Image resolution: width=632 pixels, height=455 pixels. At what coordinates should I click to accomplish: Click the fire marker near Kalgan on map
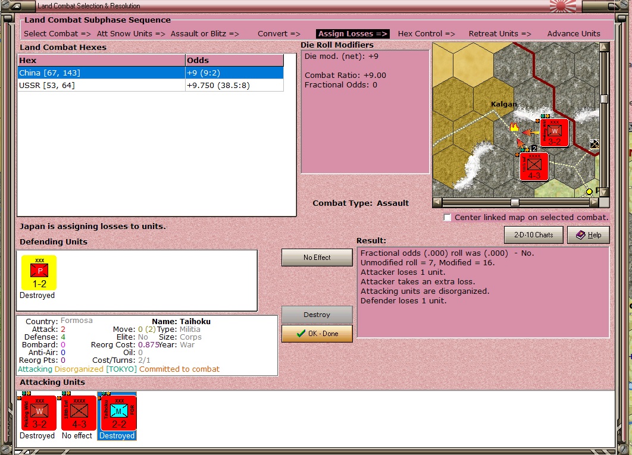point(514,127)
